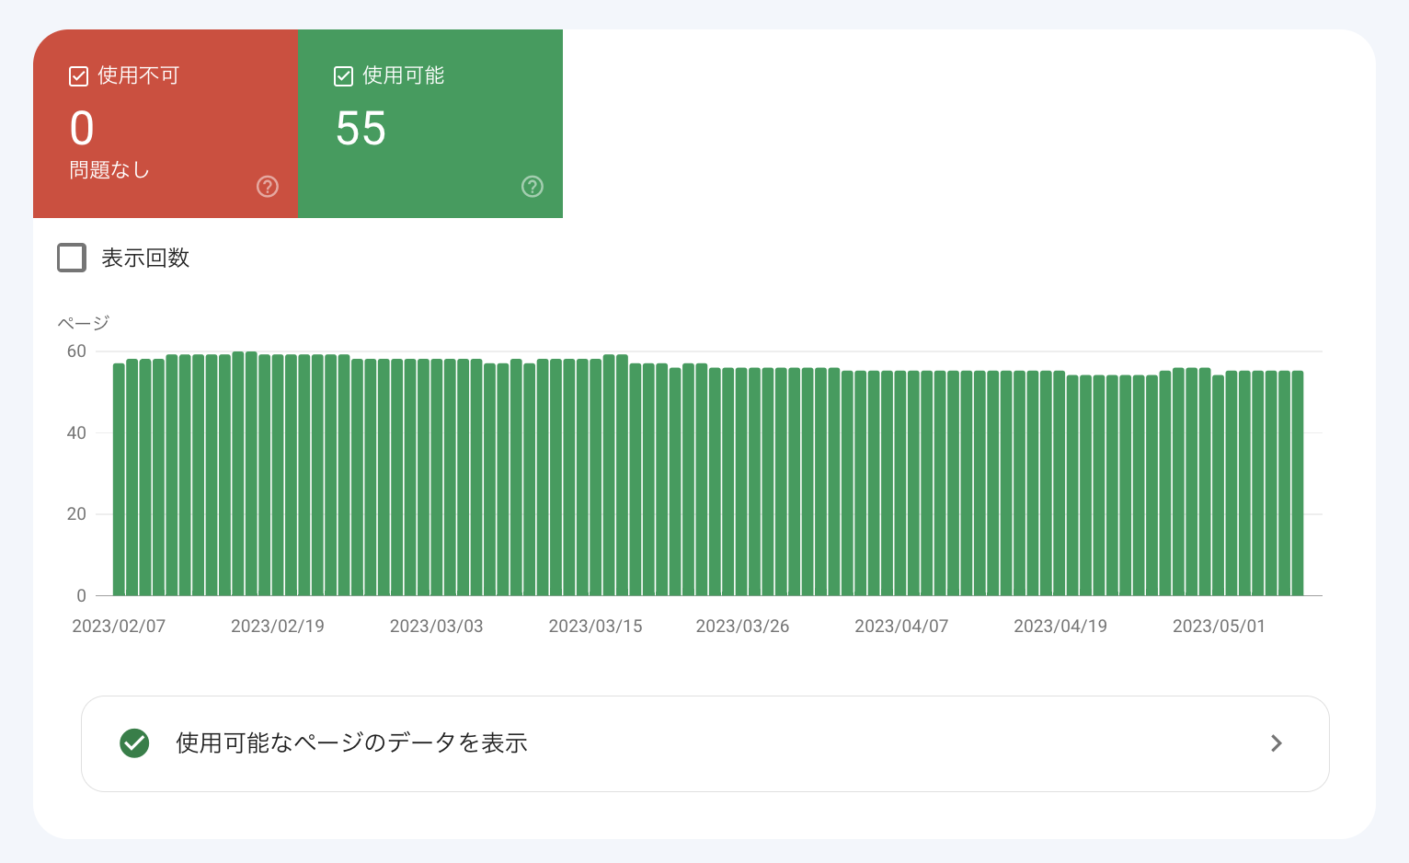
Task: Enable the 表示回数 checkbox
Action: (72, 258)
